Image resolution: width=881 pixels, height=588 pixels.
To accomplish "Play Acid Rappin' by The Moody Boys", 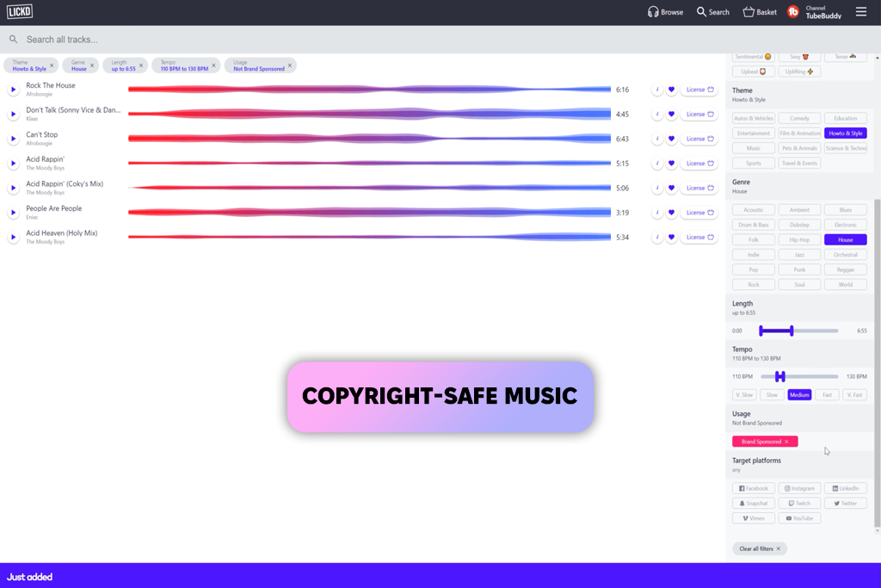I will (13, 164).
